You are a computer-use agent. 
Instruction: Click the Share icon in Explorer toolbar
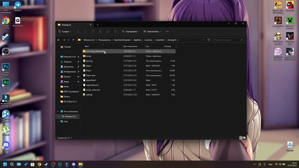pyautogui.click(x=108, y=31)
